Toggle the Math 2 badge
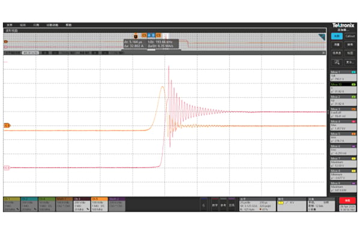Screen dimensions: 360x240 (117, 204)
